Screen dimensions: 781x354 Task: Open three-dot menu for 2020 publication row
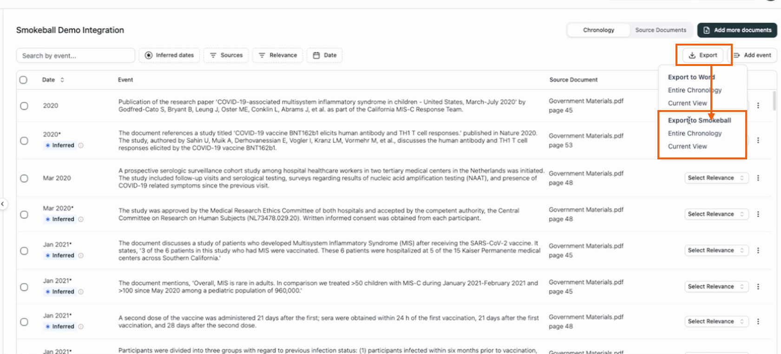758,105
